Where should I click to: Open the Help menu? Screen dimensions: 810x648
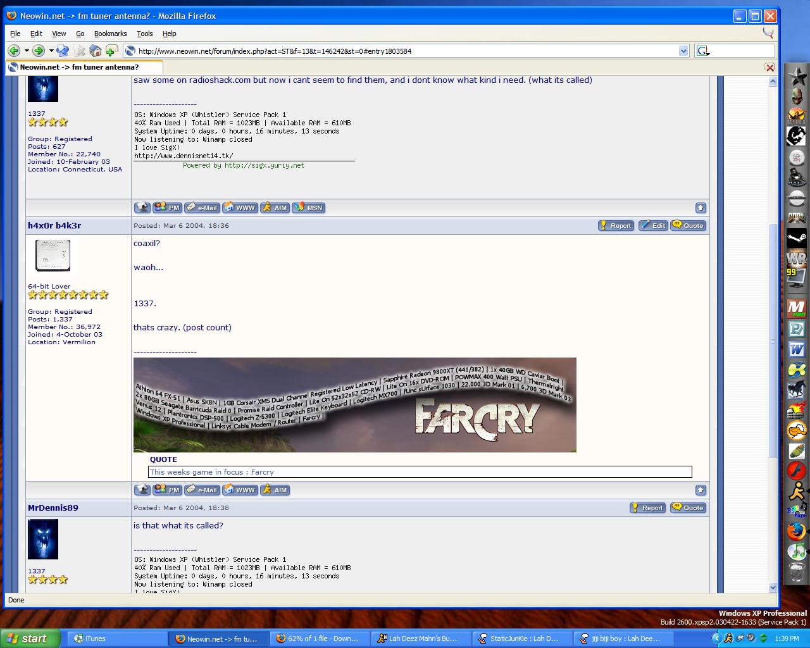(x=169, y=34)
